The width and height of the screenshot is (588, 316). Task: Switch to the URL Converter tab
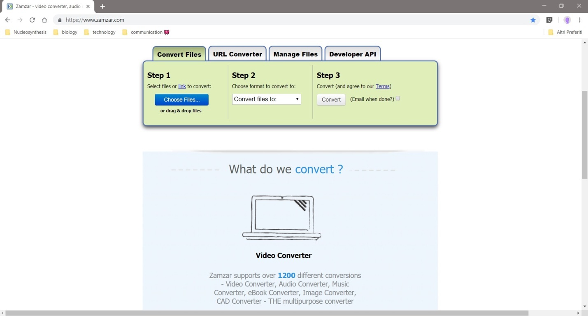[237, 54]
